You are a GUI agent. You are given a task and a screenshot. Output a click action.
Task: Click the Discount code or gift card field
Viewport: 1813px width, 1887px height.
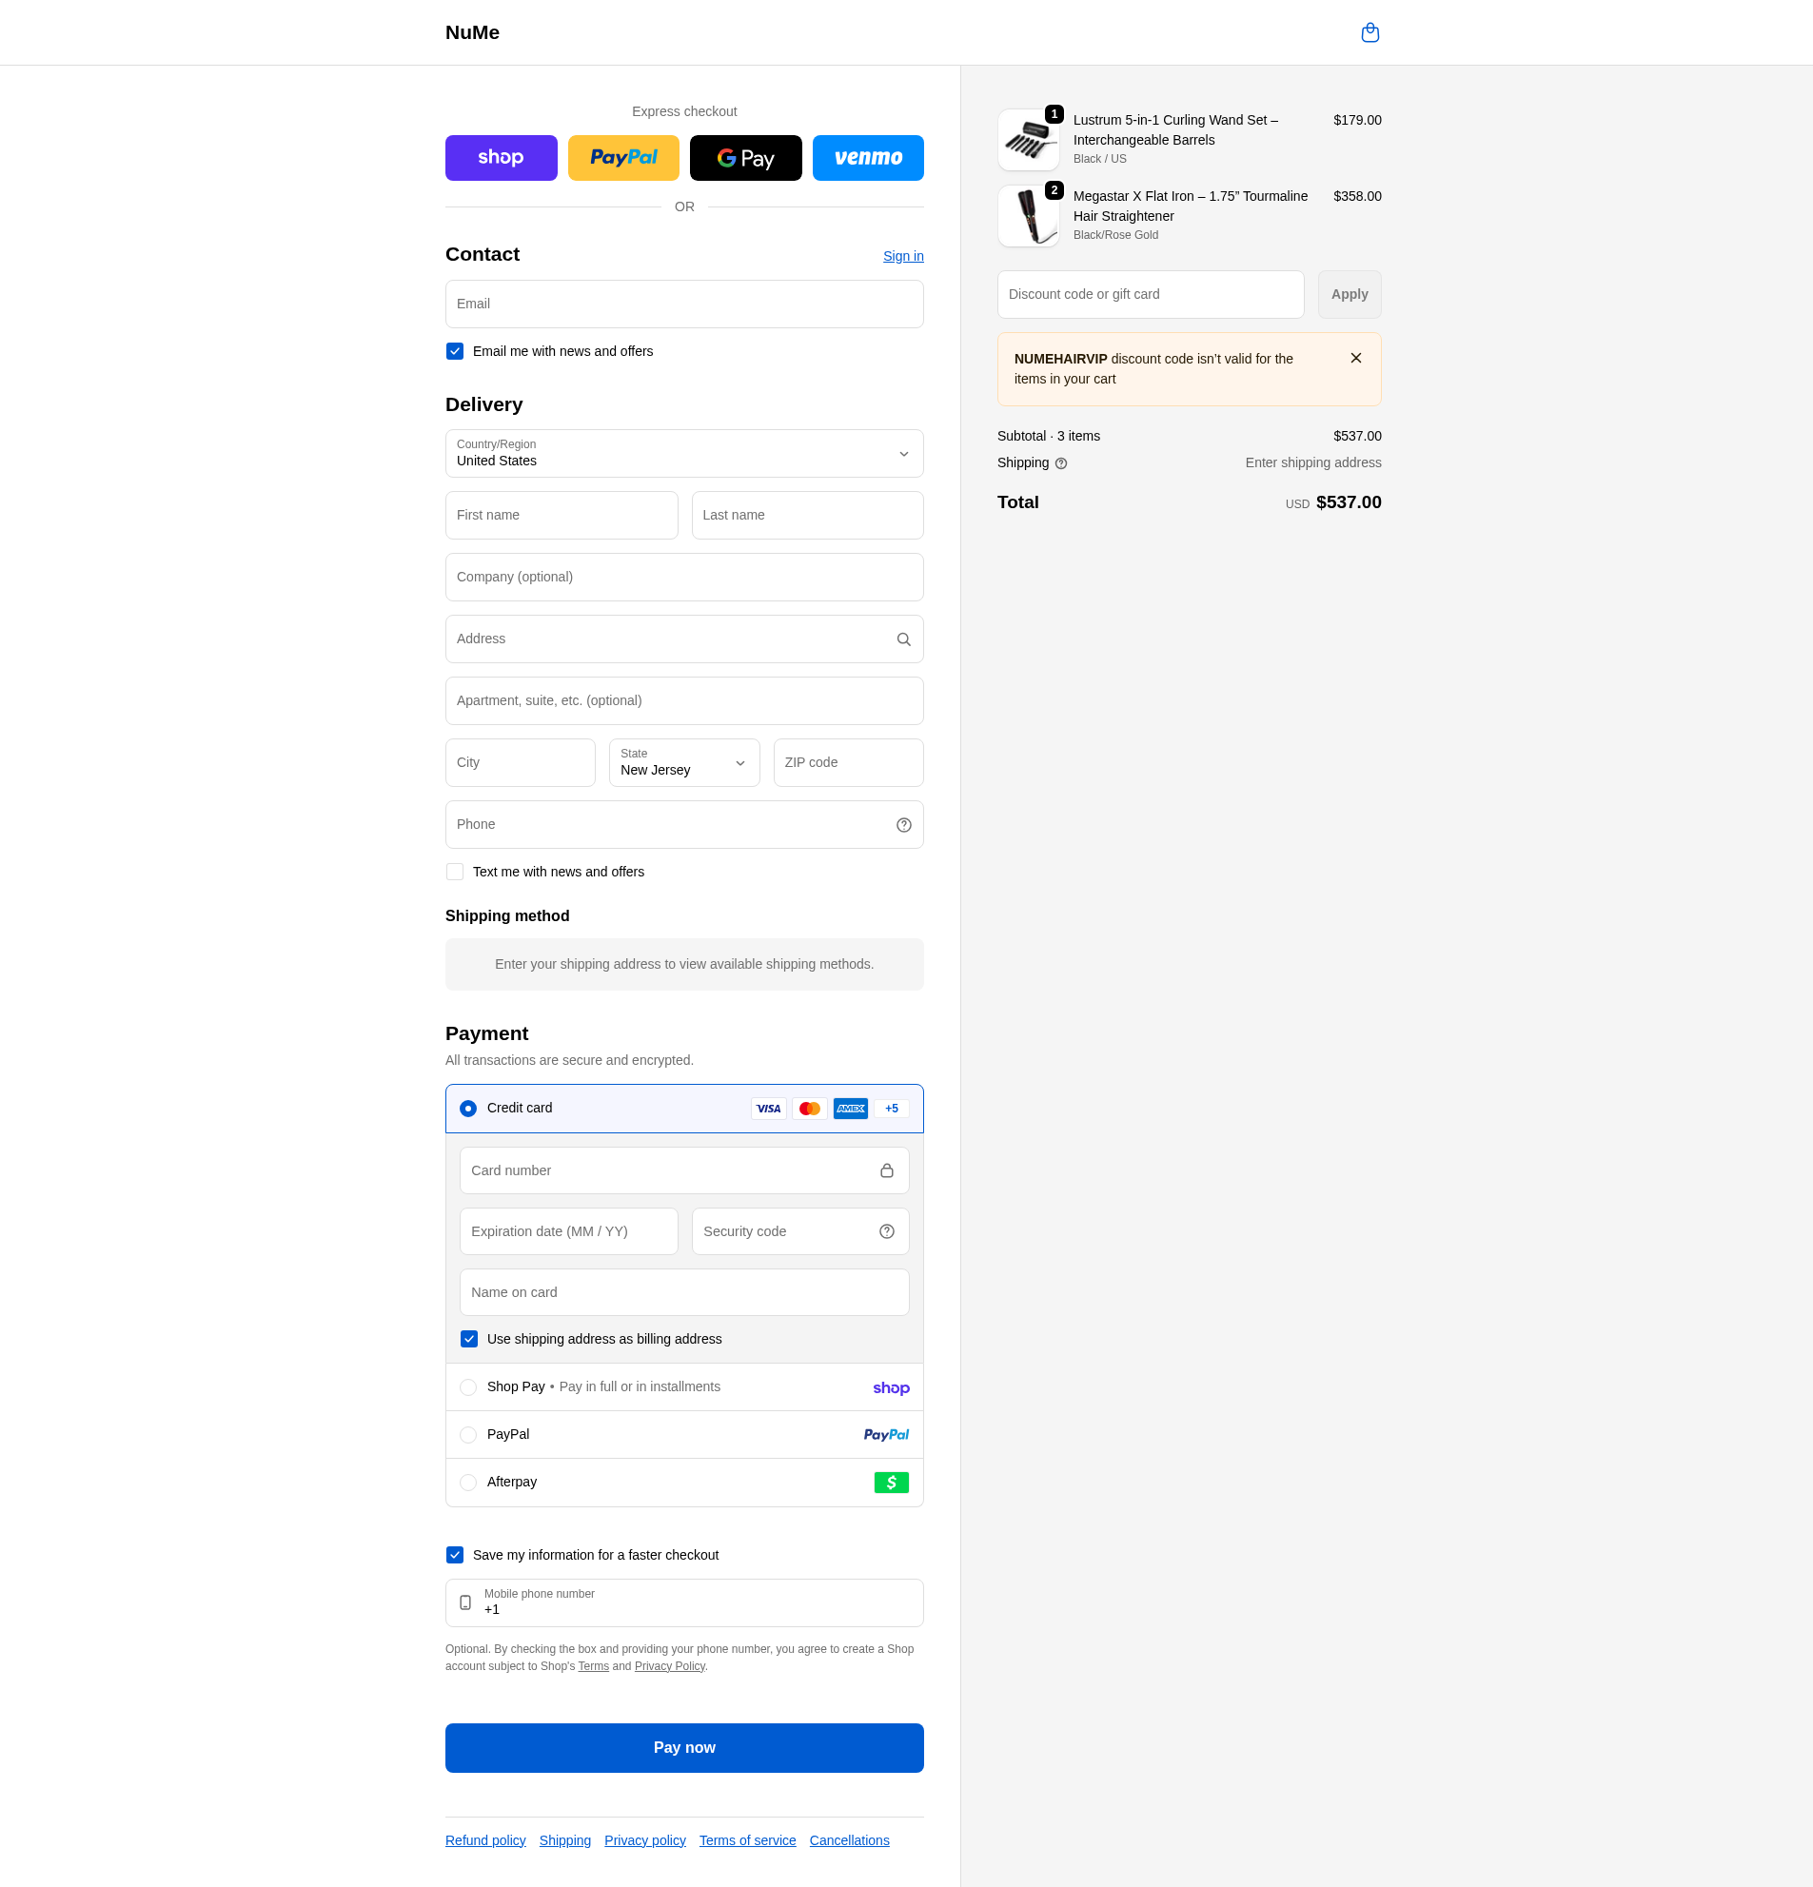click(x=1150, y=295)
